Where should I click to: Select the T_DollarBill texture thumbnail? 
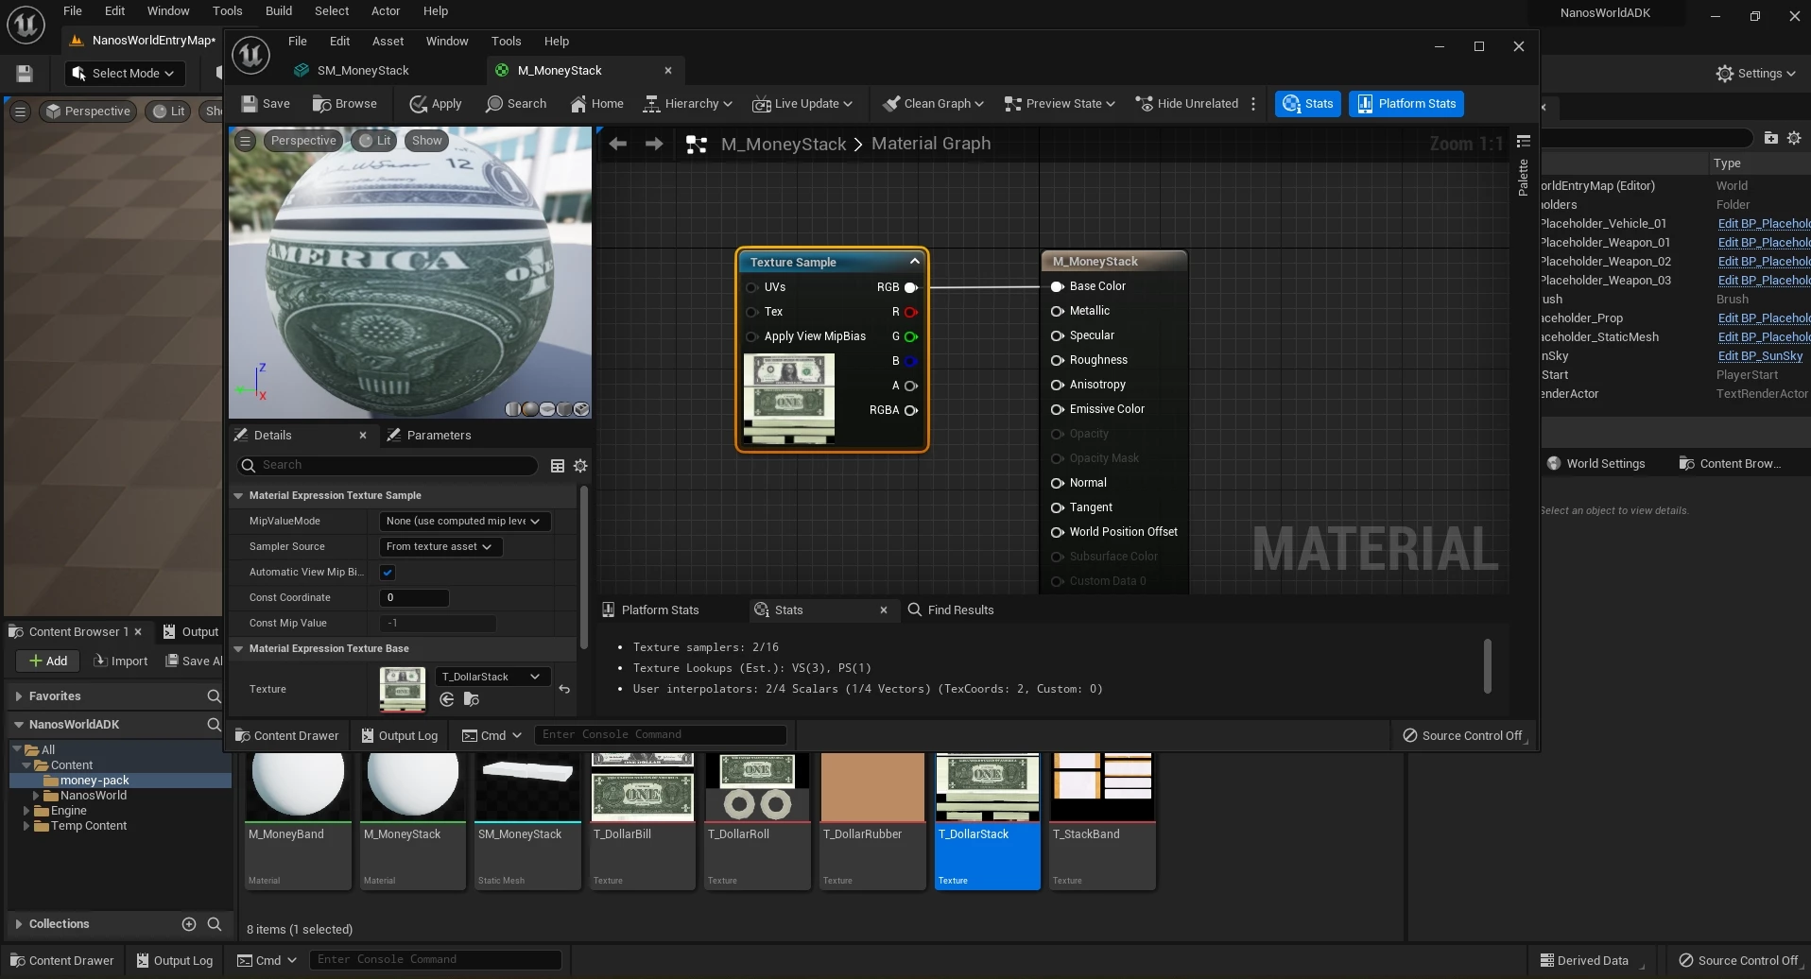tap(642, 787)
